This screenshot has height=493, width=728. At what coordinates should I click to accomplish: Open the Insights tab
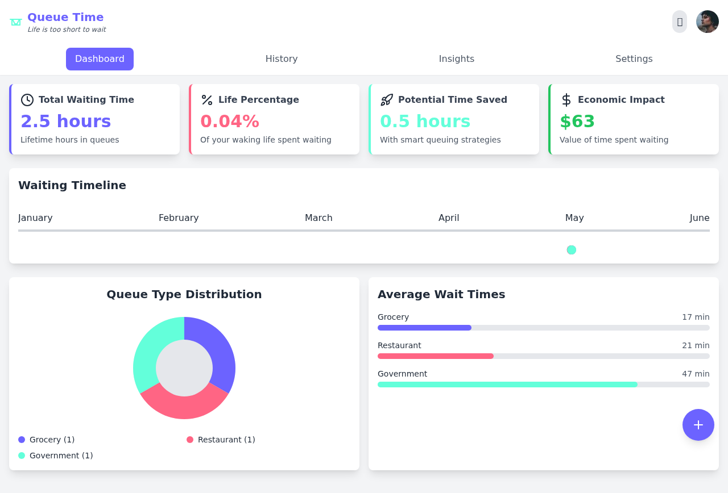click(456, 59)
